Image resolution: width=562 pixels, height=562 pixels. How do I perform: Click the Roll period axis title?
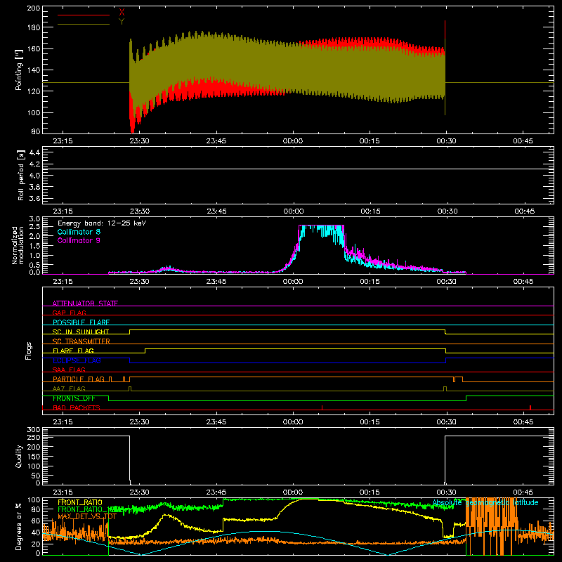(21, 175)
